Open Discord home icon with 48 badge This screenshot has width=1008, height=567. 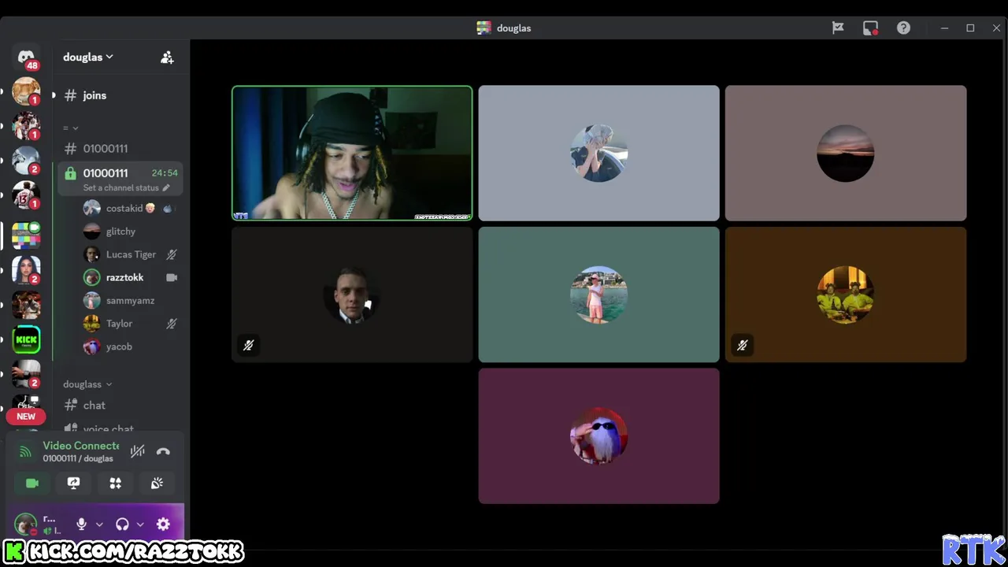[x=26, y=57]
